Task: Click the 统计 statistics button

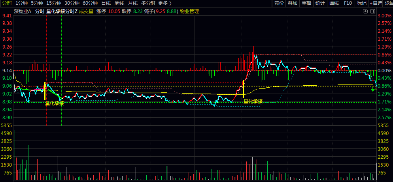Action: pyautogui.click(x=320, y=3)
